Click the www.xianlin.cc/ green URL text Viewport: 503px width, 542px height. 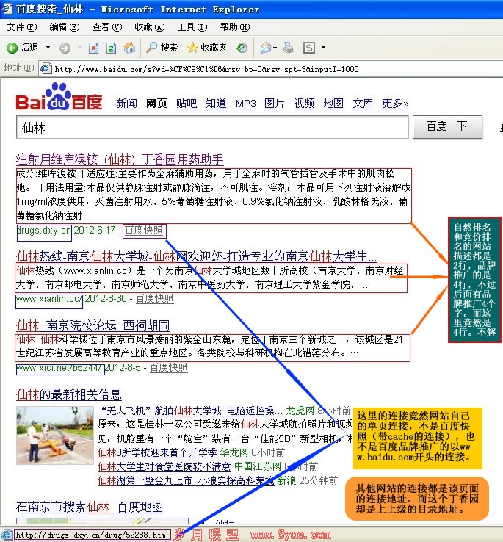(x=49, y=299)
